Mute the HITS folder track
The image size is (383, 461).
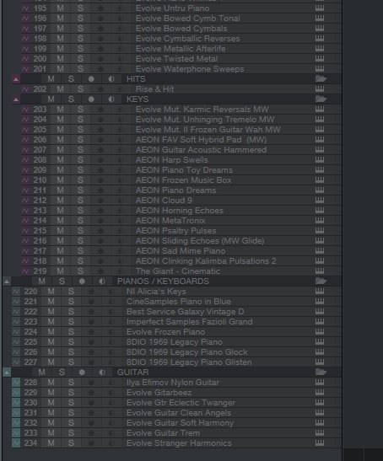point(51,79)
